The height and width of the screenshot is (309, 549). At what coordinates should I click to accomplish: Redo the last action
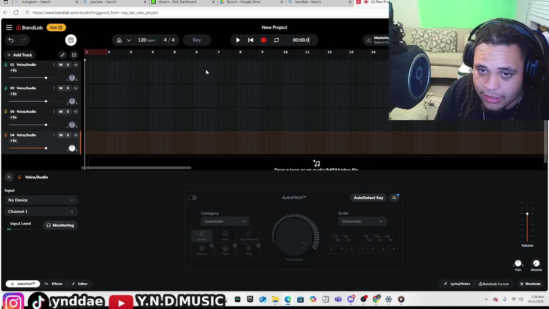[24, 40]
